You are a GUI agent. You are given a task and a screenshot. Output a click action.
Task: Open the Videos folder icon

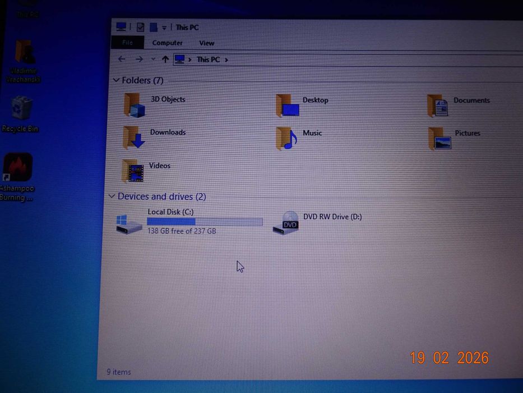click(132, 171)
